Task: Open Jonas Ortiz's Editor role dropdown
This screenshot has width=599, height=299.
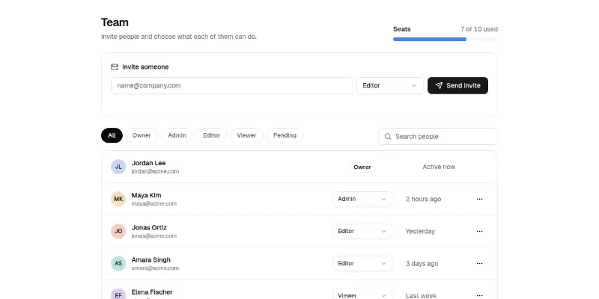Action: [362, 231]
